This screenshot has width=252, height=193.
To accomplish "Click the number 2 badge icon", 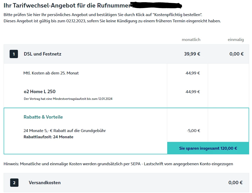I will (x=14, y=183).
